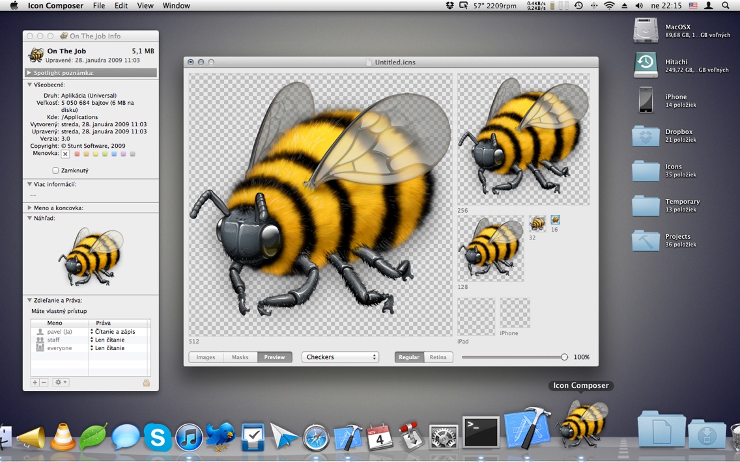Click the Wi-Fi status icon
The image size is (740, 462).
coord(609,6)
